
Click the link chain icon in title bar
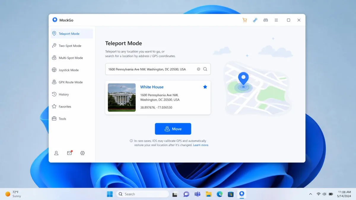255,20
